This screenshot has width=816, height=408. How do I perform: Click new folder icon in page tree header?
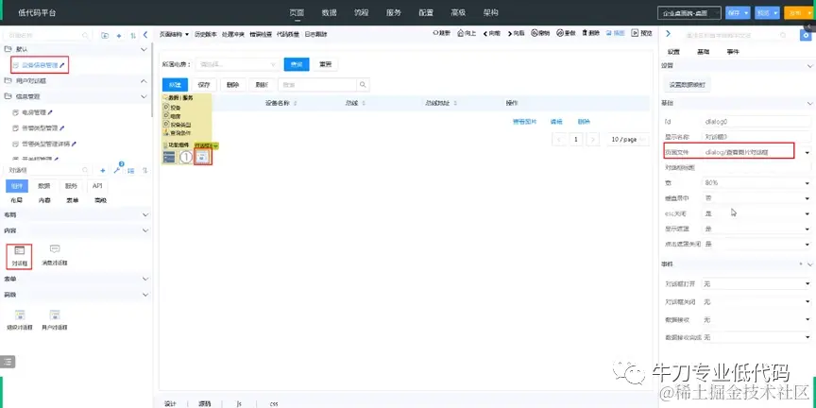pyautogui.click(x=105, y=35)
